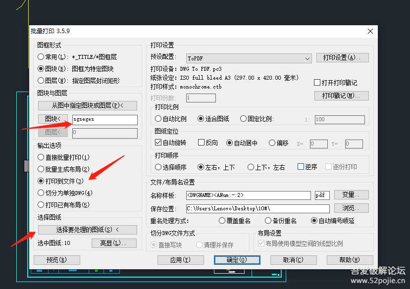
Task: Open 打印戳记(M) settings
Action: click(x=341, y=96)
